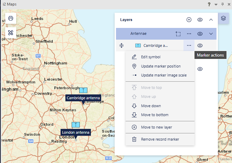Hide the Antennae layer
Image resolution: width=232 pixels, height=163 pixels.
point(200,34)
